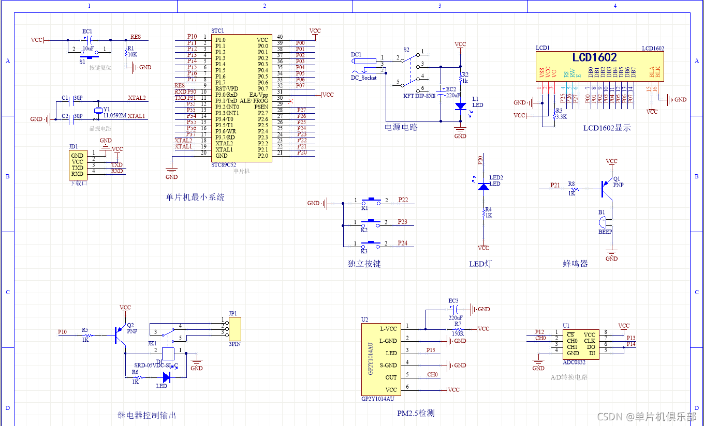The width and height of the screenshot is (704, 426).
Task: Click the LED2 diode symbol
Action: 483,186
